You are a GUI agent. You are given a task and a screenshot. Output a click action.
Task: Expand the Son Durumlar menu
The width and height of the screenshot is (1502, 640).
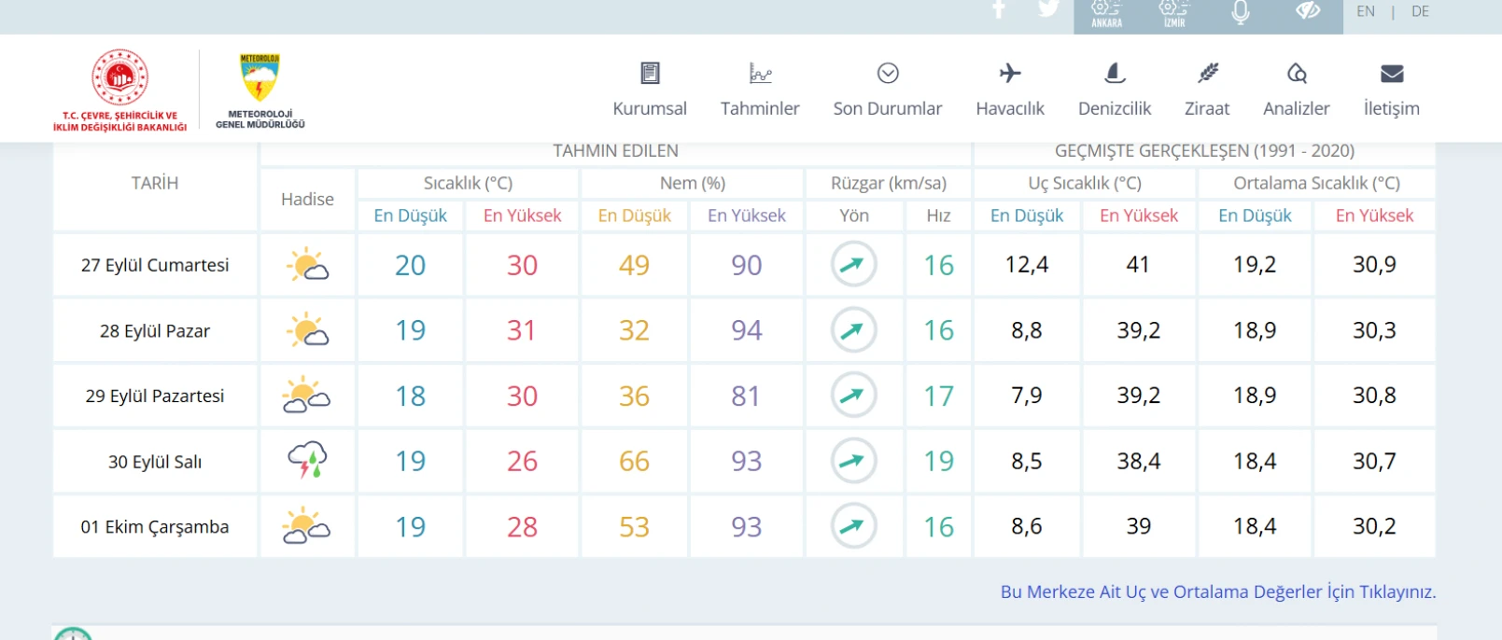pos(888,90)
